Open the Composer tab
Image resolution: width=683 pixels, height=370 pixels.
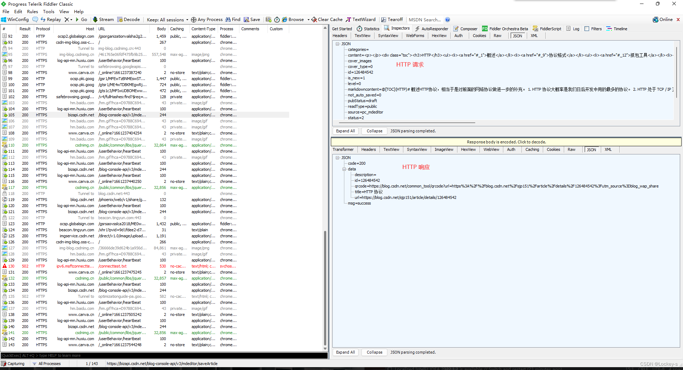click(465, 29)
